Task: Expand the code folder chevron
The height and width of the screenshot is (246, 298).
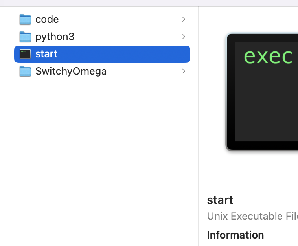Action: coord(184,19)
